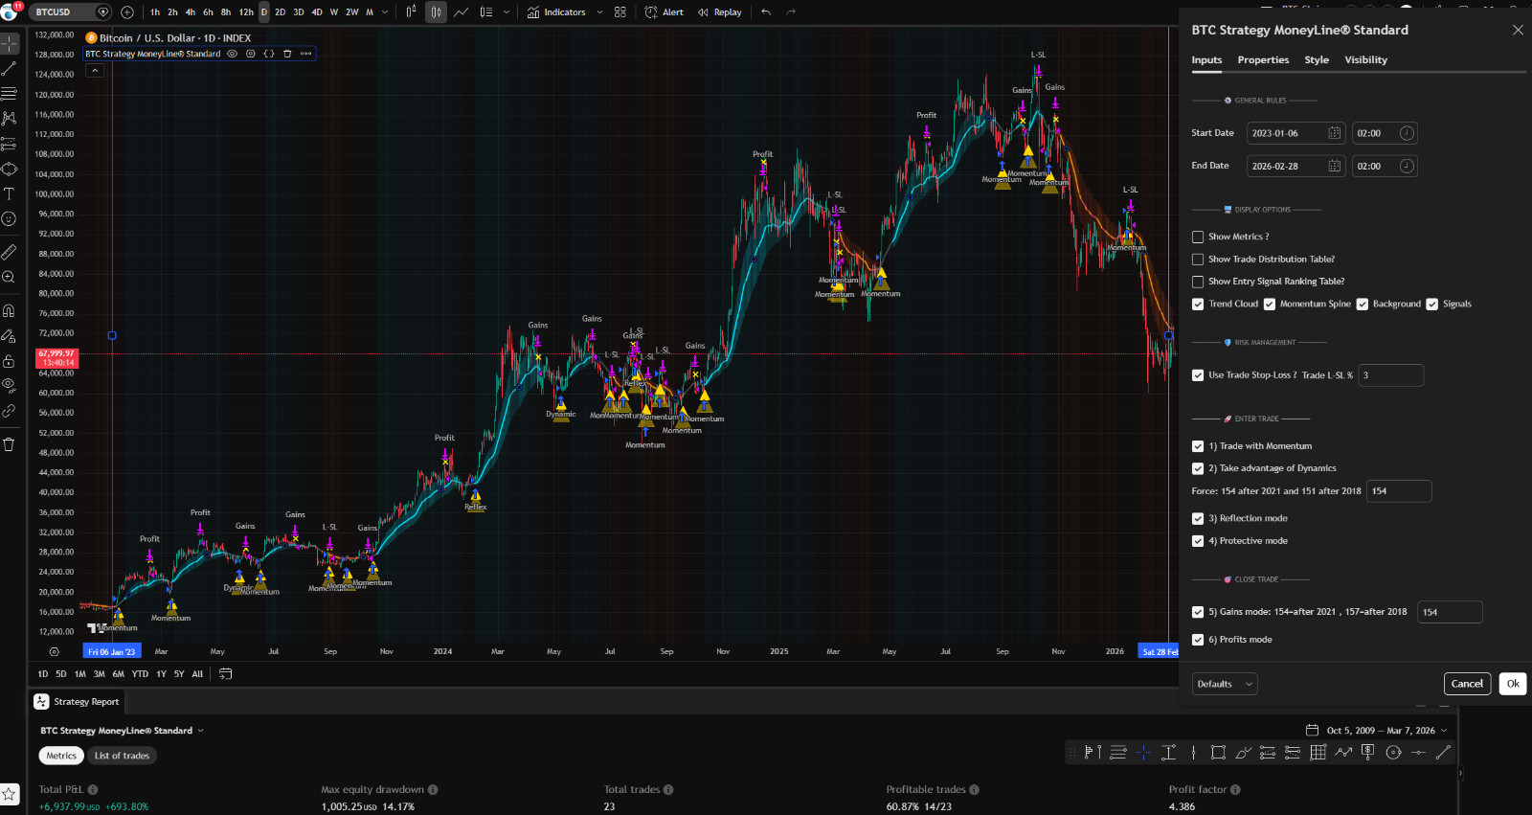Create an Alert from top toolbar

click(664, 12)
